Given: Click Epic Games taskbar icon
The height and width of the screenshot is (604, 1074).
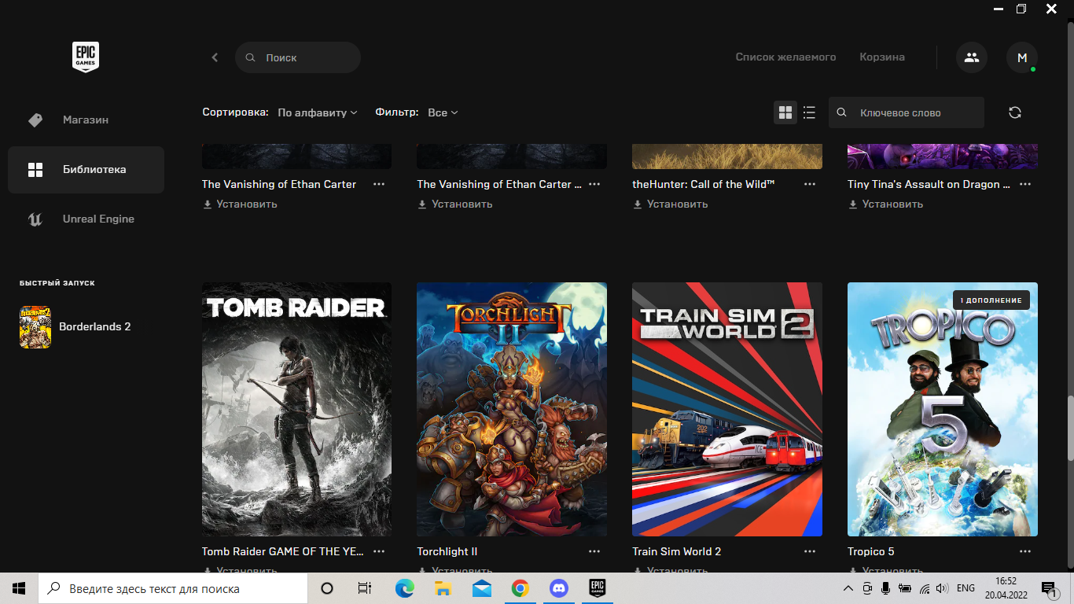Looking at the screenshot, I should [x=598, y=588].
